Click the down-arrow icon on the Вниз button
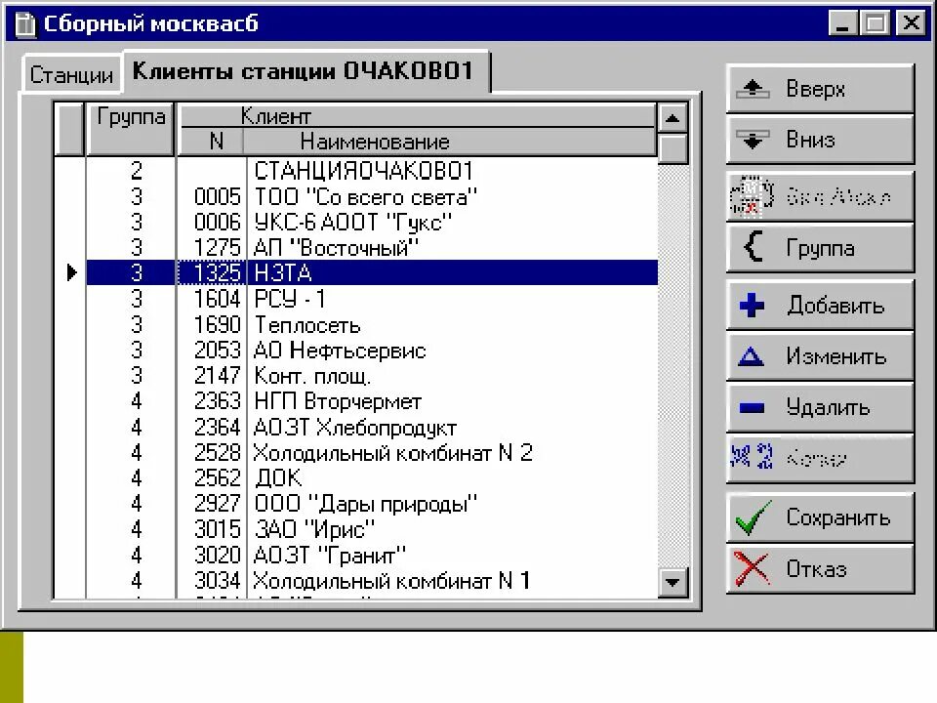Viewport: 937px width, 703px height. 753,140
